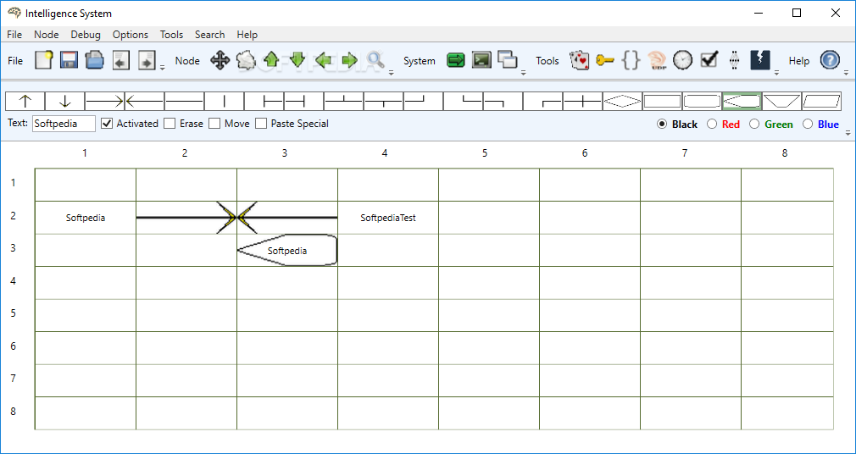The image size is (856, 454).
Task: Click the Save floppy disk icon
Action: coord(69,60)
